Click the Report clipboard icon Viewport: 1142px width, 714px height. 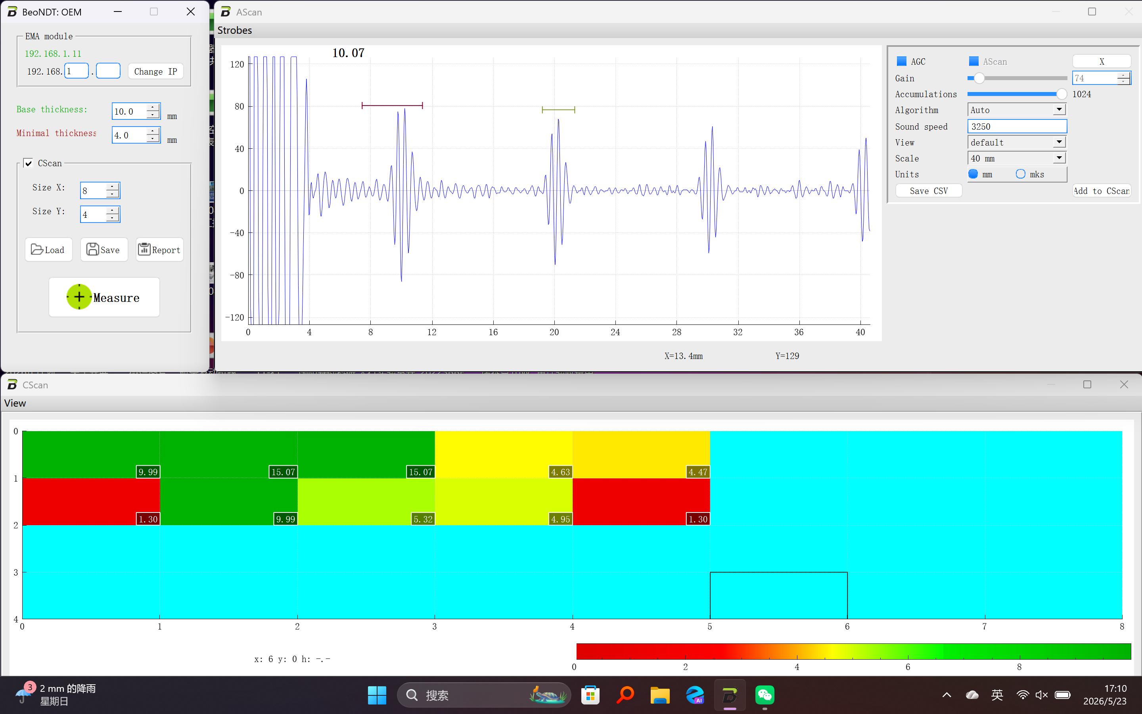pos(144,249)
